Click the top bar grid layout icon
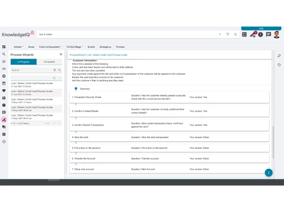This screenshot has width=284, height=213. click(244, 35)
